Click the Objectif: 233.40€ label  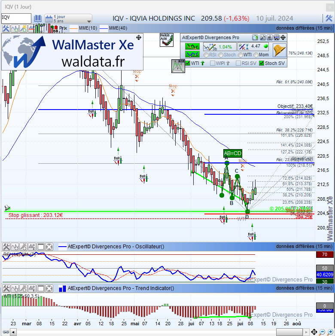point(295,106)
